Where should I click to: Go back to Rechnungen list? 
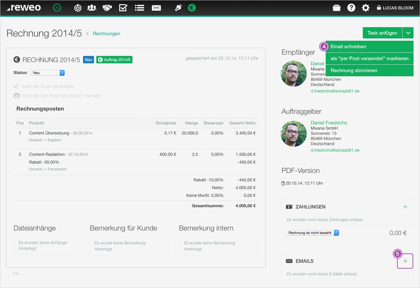click(x=107, y=34)
